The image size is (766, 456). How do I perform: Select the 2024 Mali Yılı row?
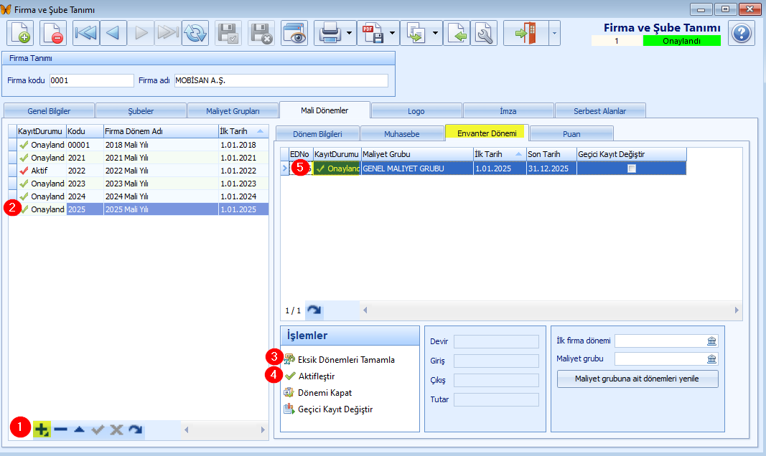coord(139,196)
